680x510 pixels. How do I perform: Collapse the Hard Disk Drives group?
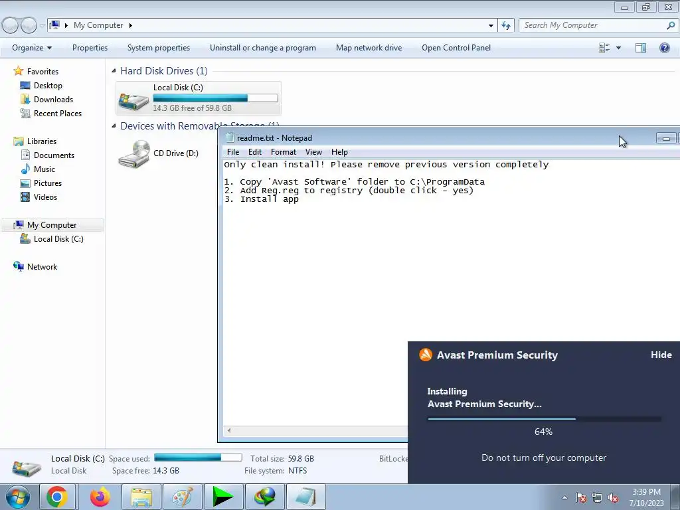[114, 70]
